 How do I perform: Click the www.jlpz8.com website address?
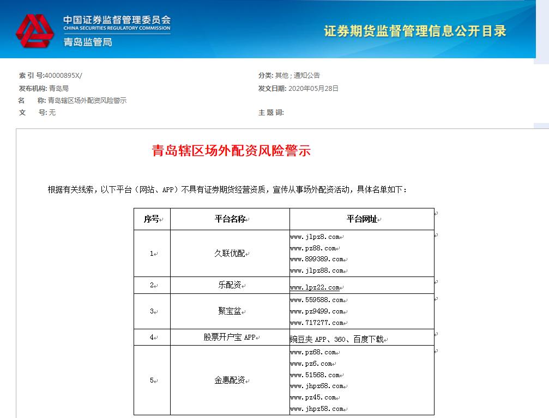tap(314, 237)
